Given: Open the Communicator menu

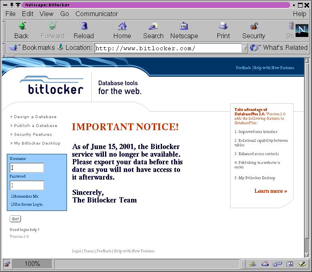Looking at the screenshot, I should point(97,14).
